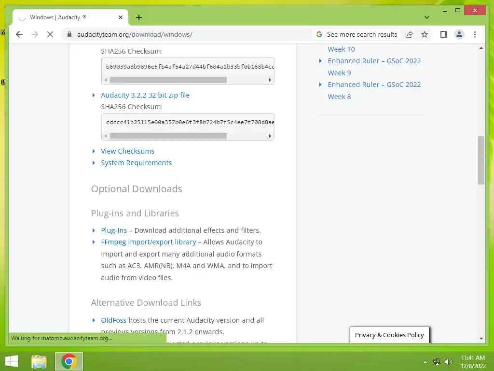Stop loading the page
The height and width of the screenshot is (371, 494).
coord(50,34)
